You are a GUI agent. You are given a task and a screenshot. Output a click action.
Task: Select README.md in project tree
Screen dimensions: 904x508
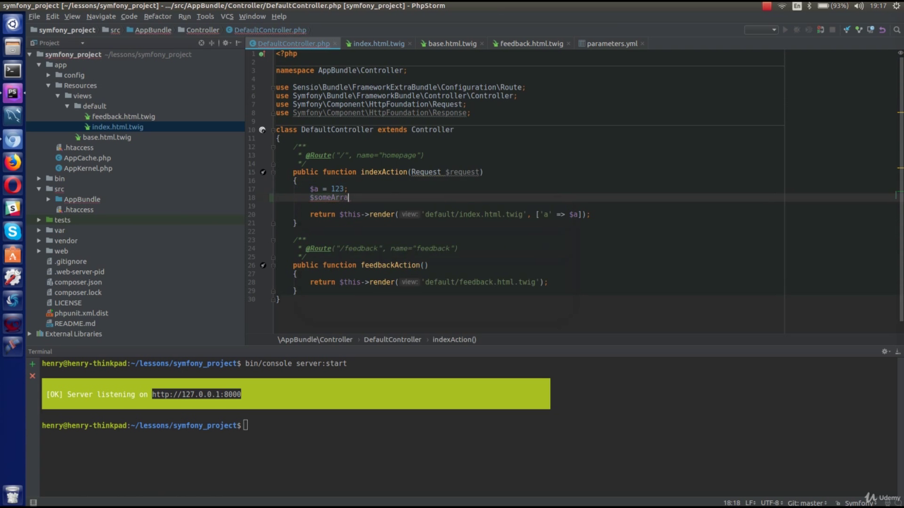click(x=75, y=324)
